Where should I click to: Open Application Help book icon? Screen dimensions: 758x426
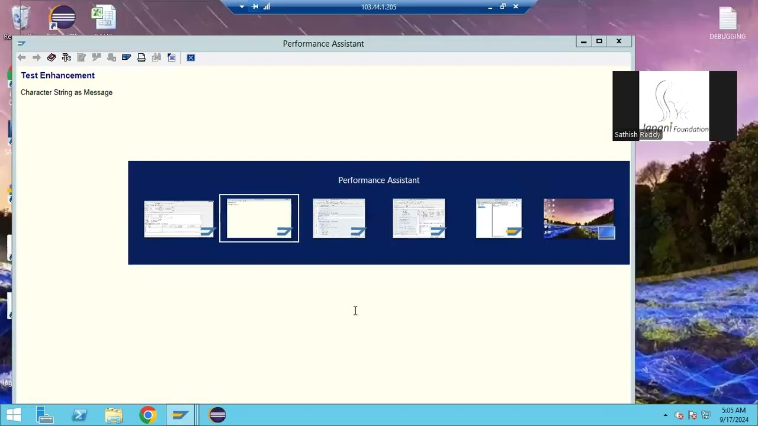click(52, 57)
